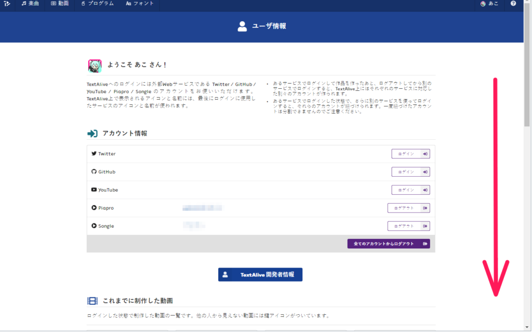Click the YouTube play icon

point(93,190)
